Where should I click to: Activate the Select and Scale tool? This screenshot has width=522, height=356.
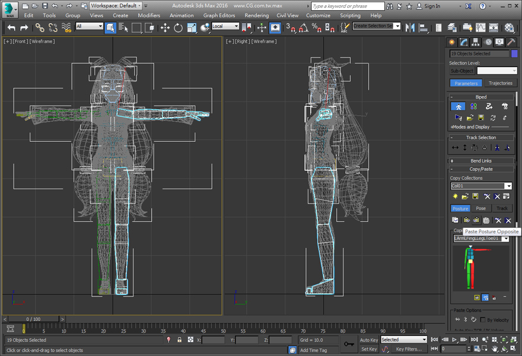coord(192,28)
